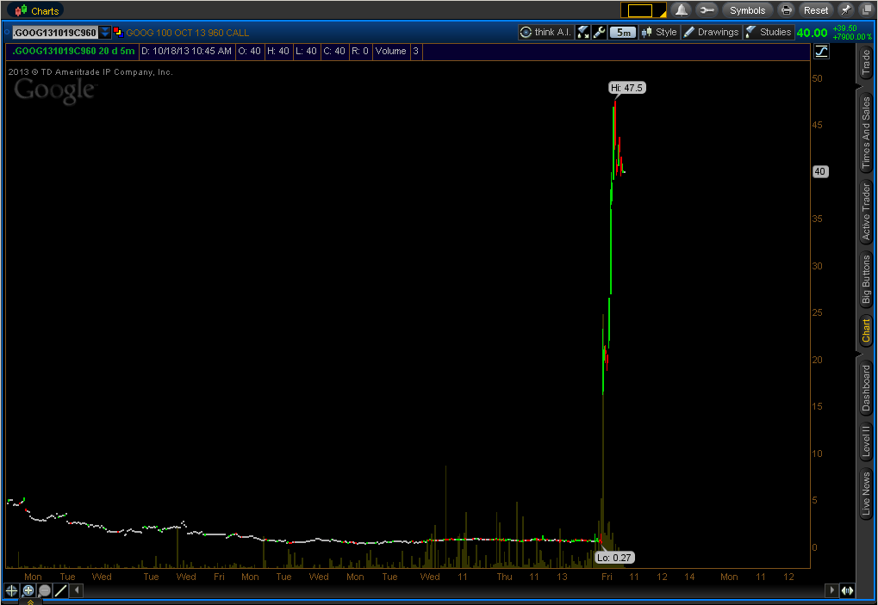Click the O: 40 open value
The height and width of the screenshot is (605, 878).
(x=250, y=51)
